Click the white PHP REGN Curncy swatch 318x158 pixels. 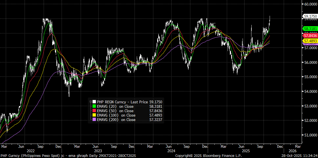click(x=94, y=102)
